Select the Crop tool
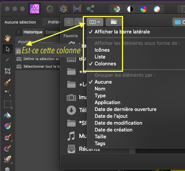This screenshot has width=185, height=171. [8, 71]
